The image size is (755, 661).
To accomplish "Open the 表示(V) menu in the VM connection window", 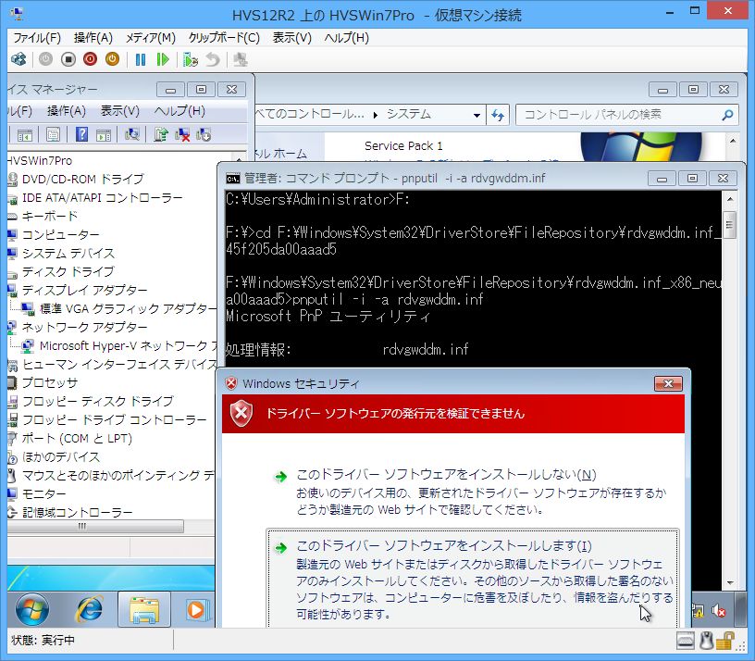I will point(291,38).
